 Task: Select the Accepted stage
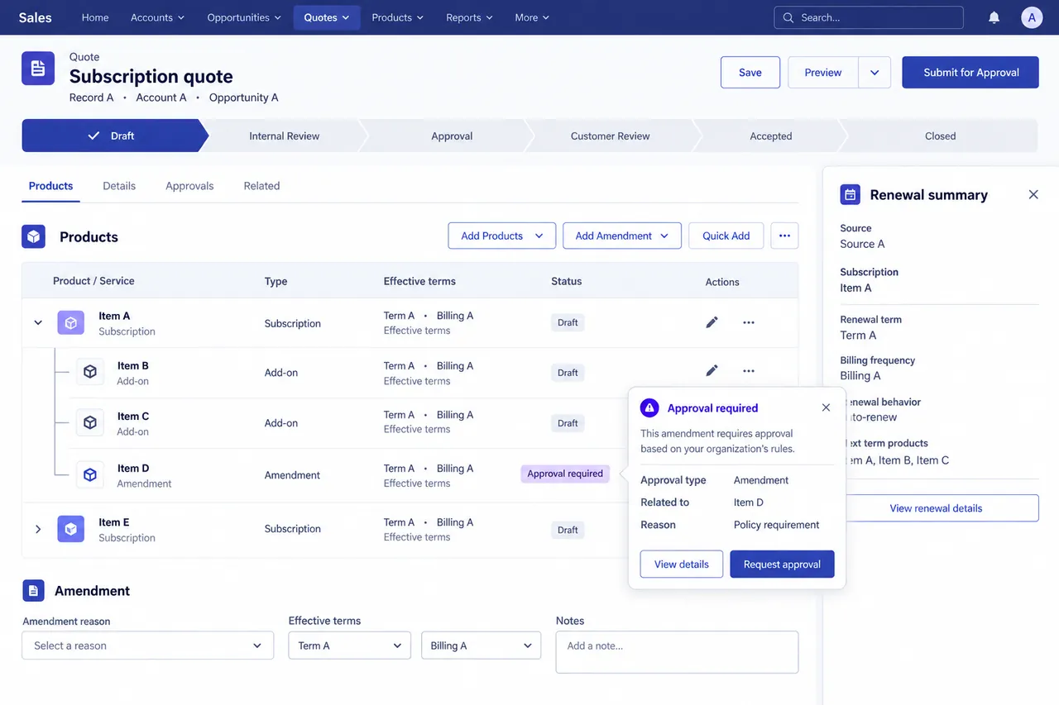[x=771, y=136]
